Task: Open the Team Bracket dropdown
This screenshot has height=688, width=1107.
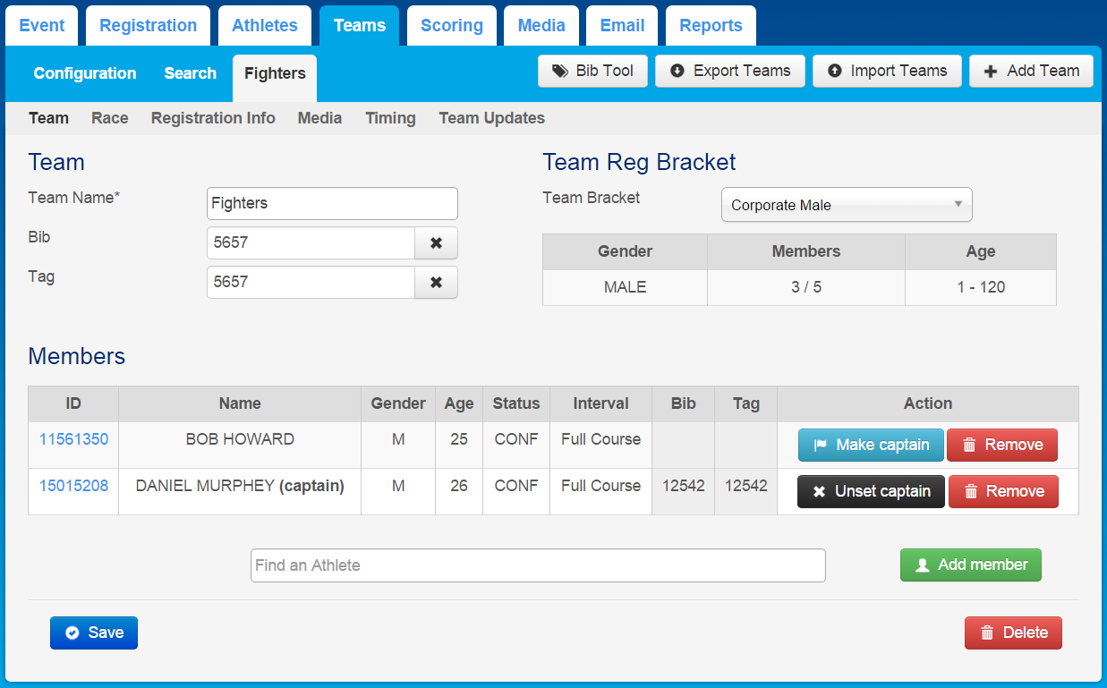Action: point(847,205)
